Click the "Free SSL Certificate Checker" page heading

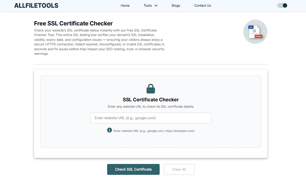click(x=73, y=23)
